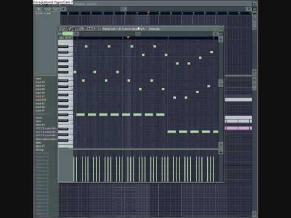Screen dimensions: 291x218
Task: Click the piano roll scroll-up arrow
Action: click(x=221, y=39)
